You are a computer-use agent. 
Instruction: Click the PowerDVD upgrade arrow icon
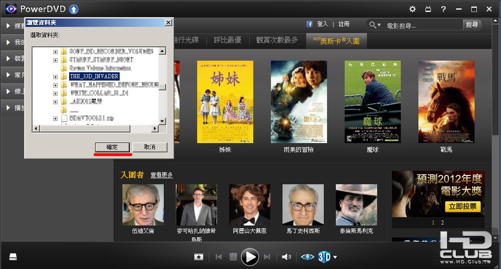click(x=74, y=9)
